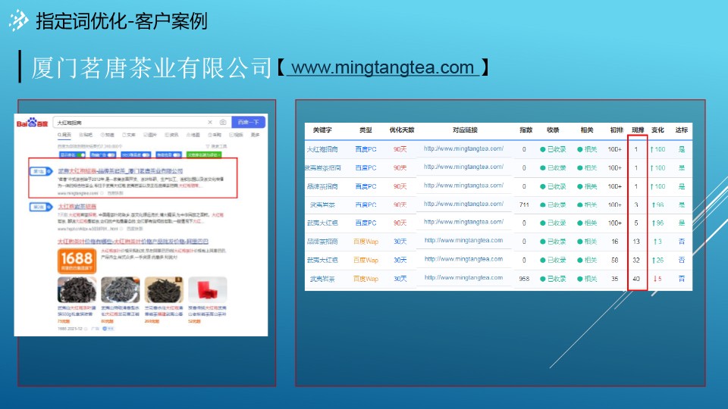Select keyword 大红袍招商 in the table
The image size is (728, 409).
point(322,149)
